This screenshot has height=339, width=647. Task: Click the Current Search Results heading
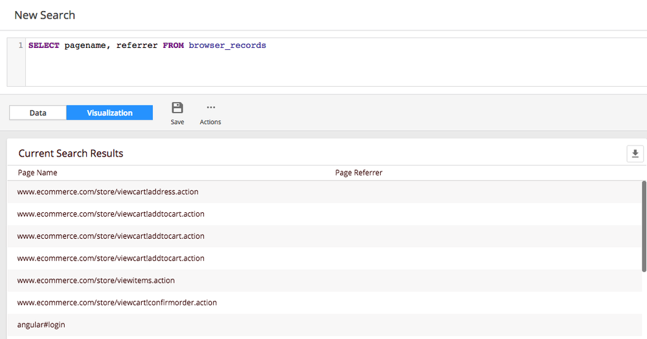tap(71, 153)
